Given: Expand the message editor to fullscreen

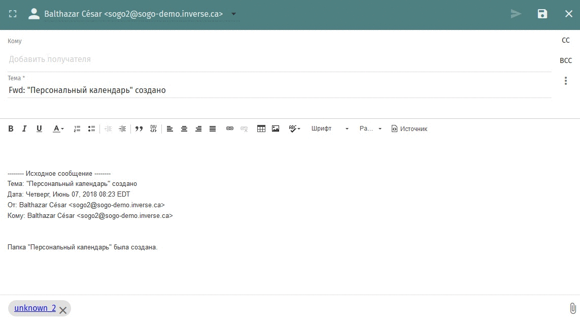Looking at the screenshot, I should 13,14.
